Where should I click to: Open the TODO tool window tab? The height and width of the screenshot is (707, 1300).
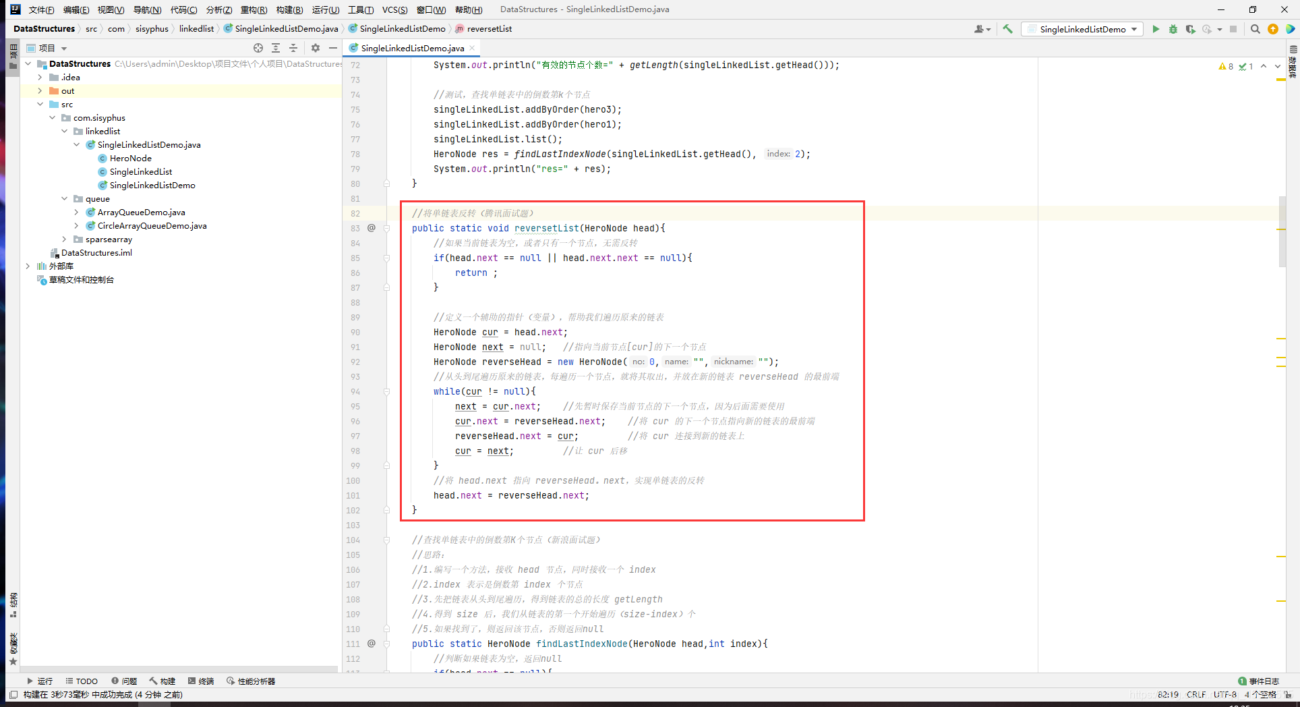click(82, 681)
